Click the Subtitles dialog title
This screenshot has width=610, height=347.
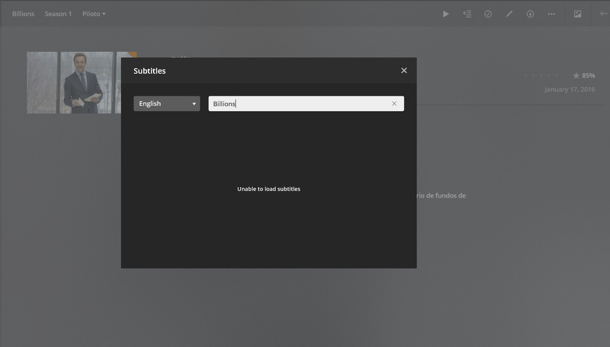[149, 71]
